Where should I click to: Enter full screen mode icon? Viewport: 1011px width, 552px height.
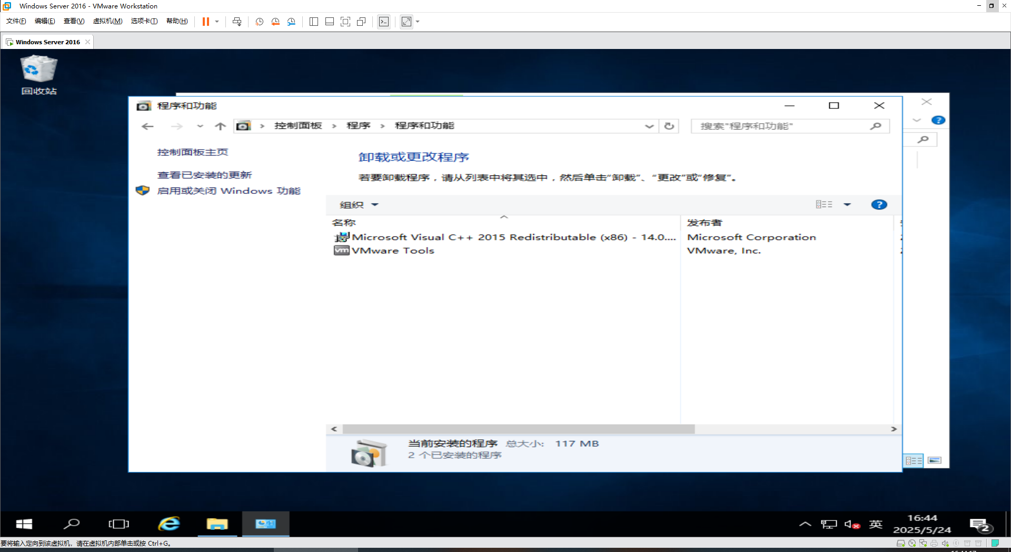[345, 22]
